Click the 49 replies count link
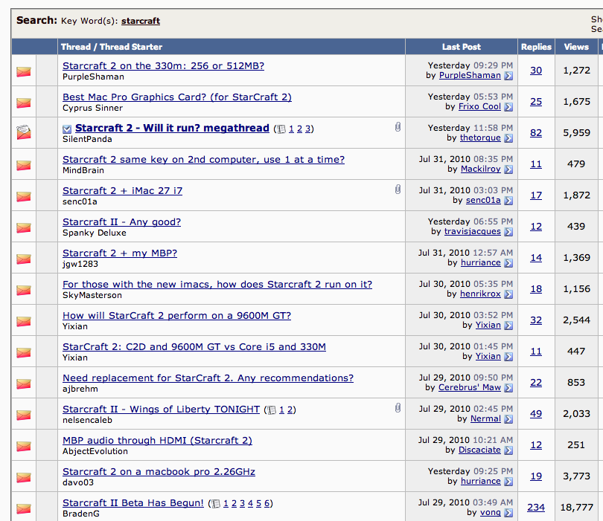The height and width of the screenshot is (521, 603). coord(536,414)
